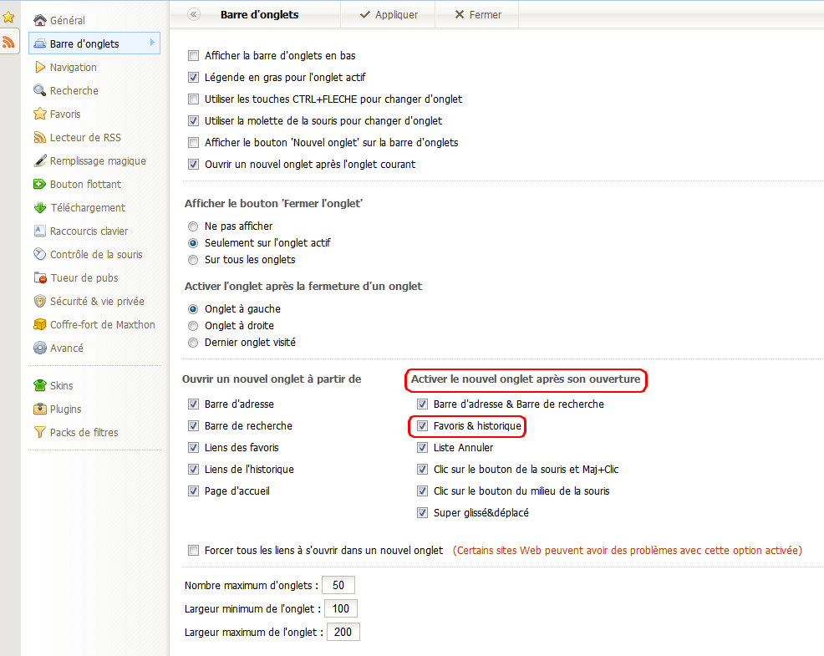Enable Afficher la barre d'onglets en bas
824x656 pixels.
[193, 55]
